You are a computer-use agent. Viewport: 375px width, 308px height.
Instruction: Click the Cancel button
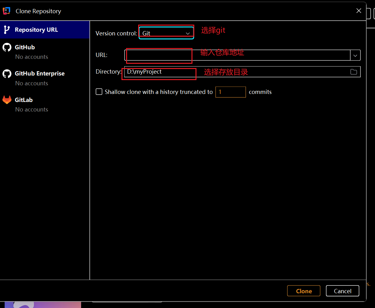343,291
